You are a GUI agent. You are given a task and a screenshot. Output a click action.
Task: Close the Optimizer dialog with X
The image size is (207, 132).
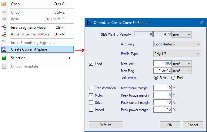(202, 23)
